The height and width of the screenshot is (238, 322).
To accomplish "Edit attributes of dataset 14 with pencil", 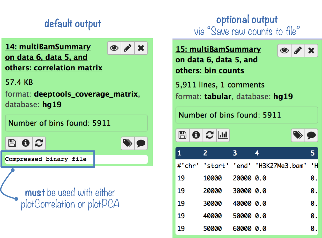I will point(127,48).
